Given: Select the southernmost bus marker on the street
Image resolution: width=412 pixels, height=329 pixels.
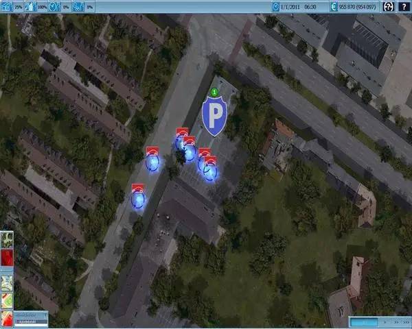Looking at the screenshot, I should 138,199.
